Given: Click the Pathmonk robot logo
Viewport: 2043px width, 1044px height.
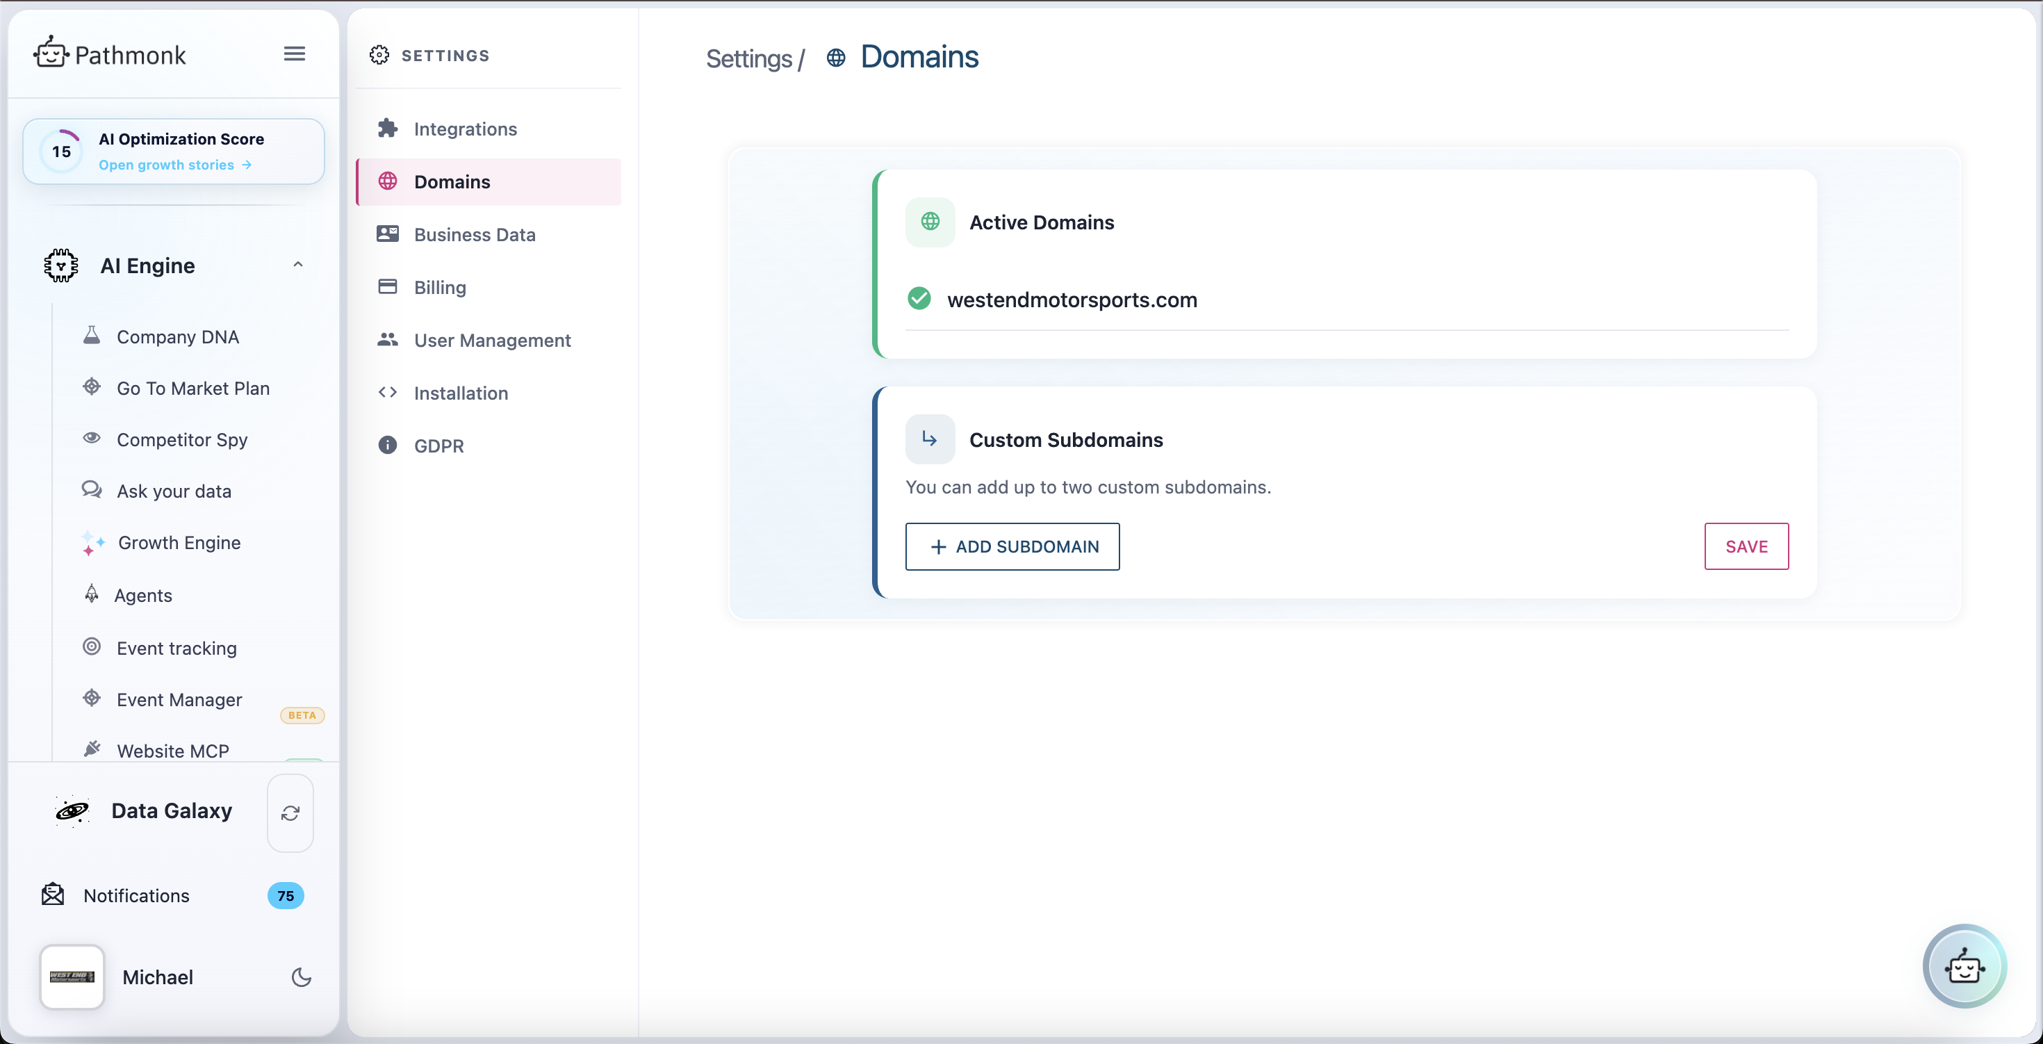Looking at the screenshot, I should pos(51,53).
